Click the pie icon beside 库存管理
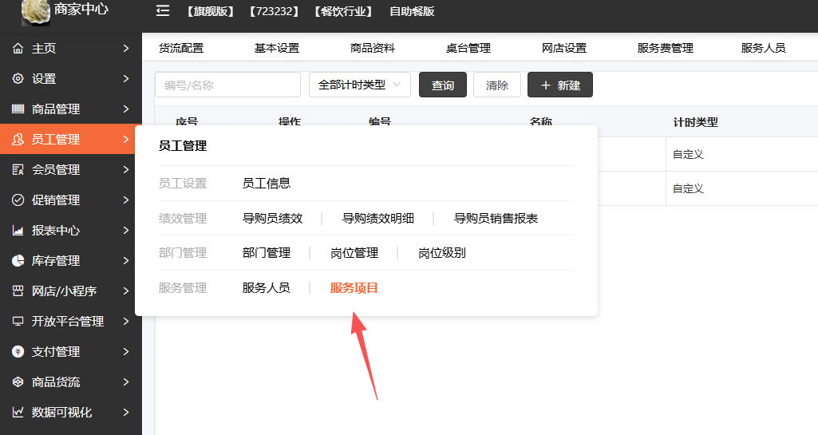This screenshot has width=818, height=435. point(18,260)
